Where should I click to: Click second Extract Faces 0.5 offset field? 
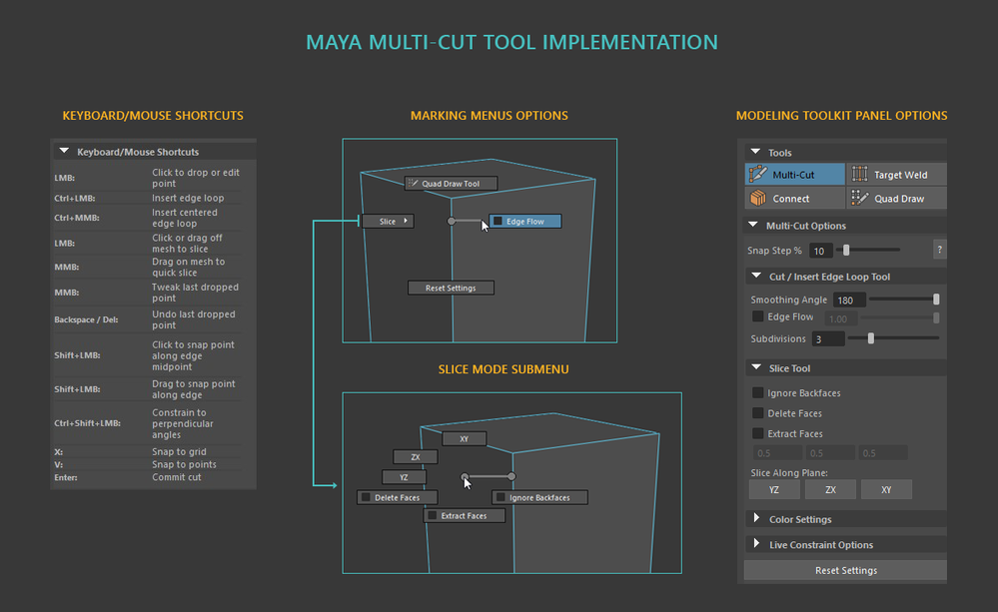pos(830,453)
